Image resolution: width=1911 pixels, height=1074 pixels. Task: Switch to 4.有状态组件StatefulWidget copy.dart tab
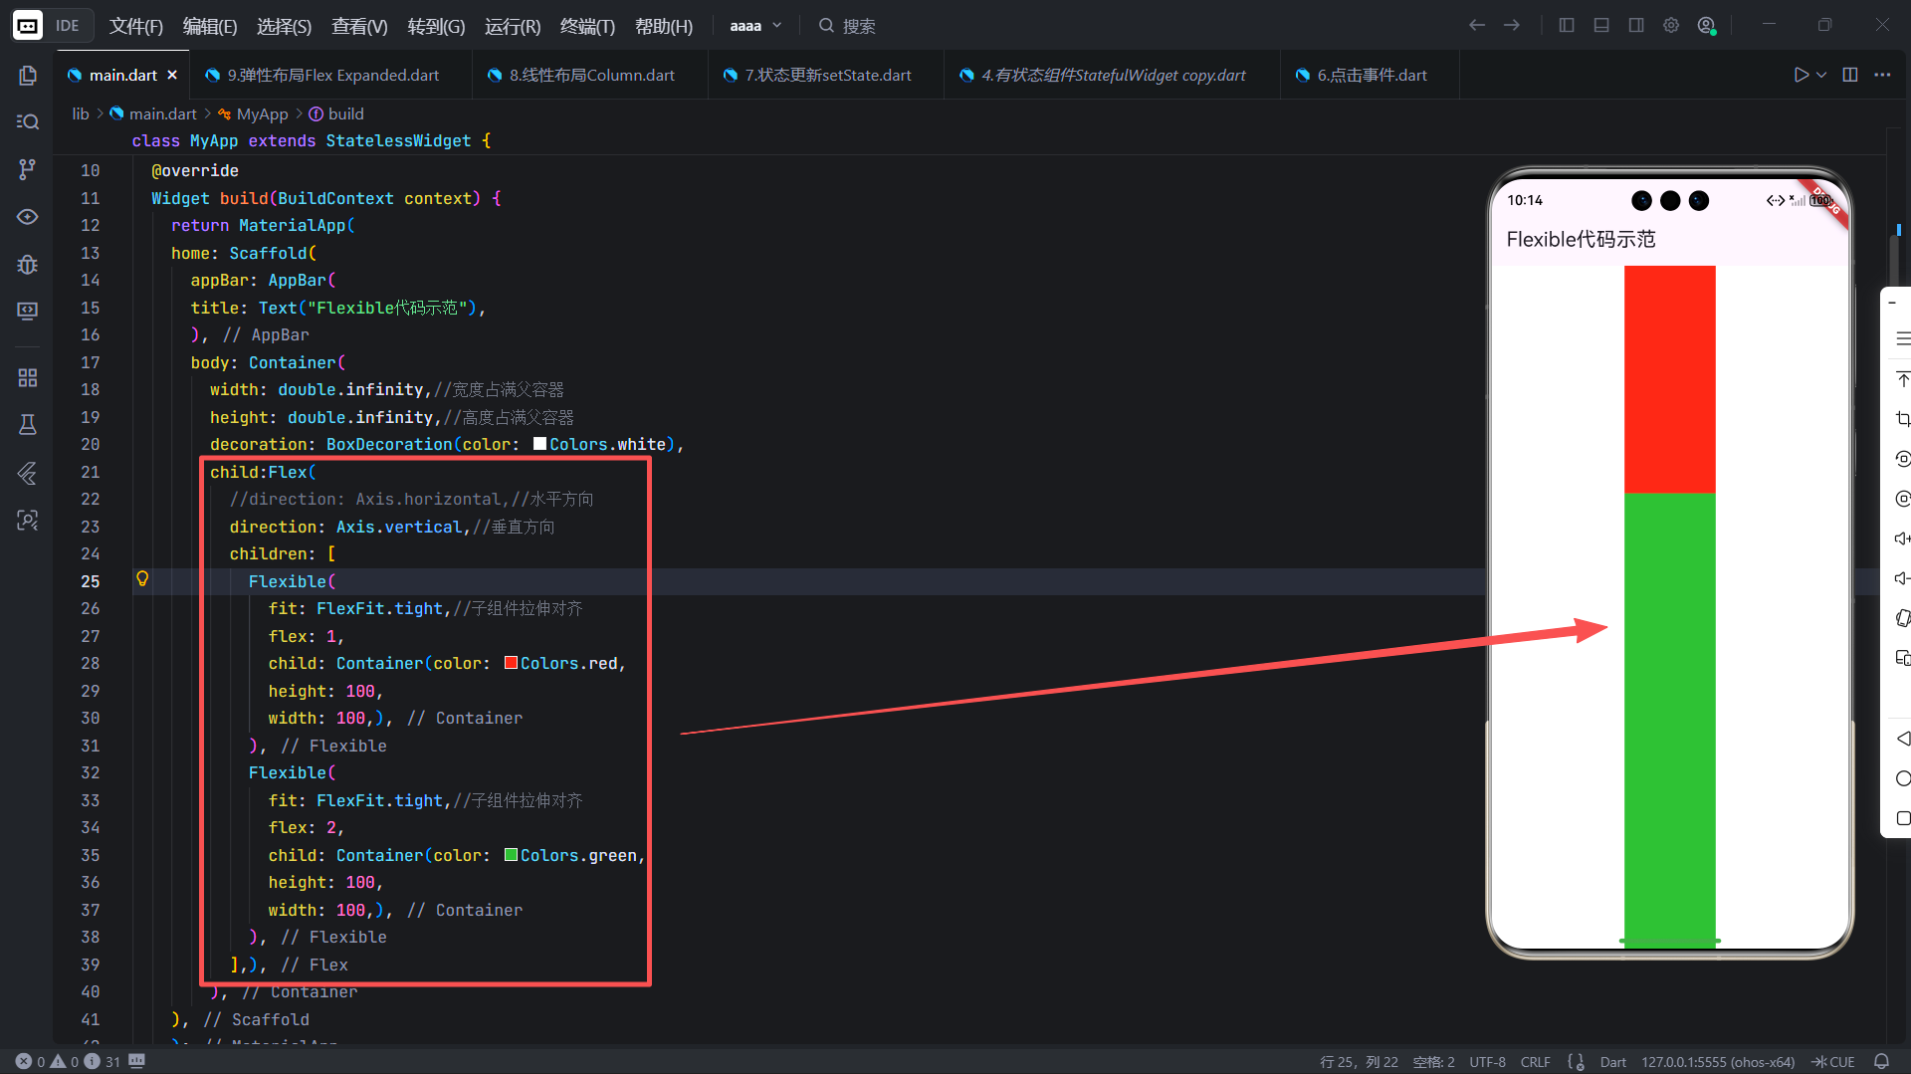click(x=1113, y=75)
